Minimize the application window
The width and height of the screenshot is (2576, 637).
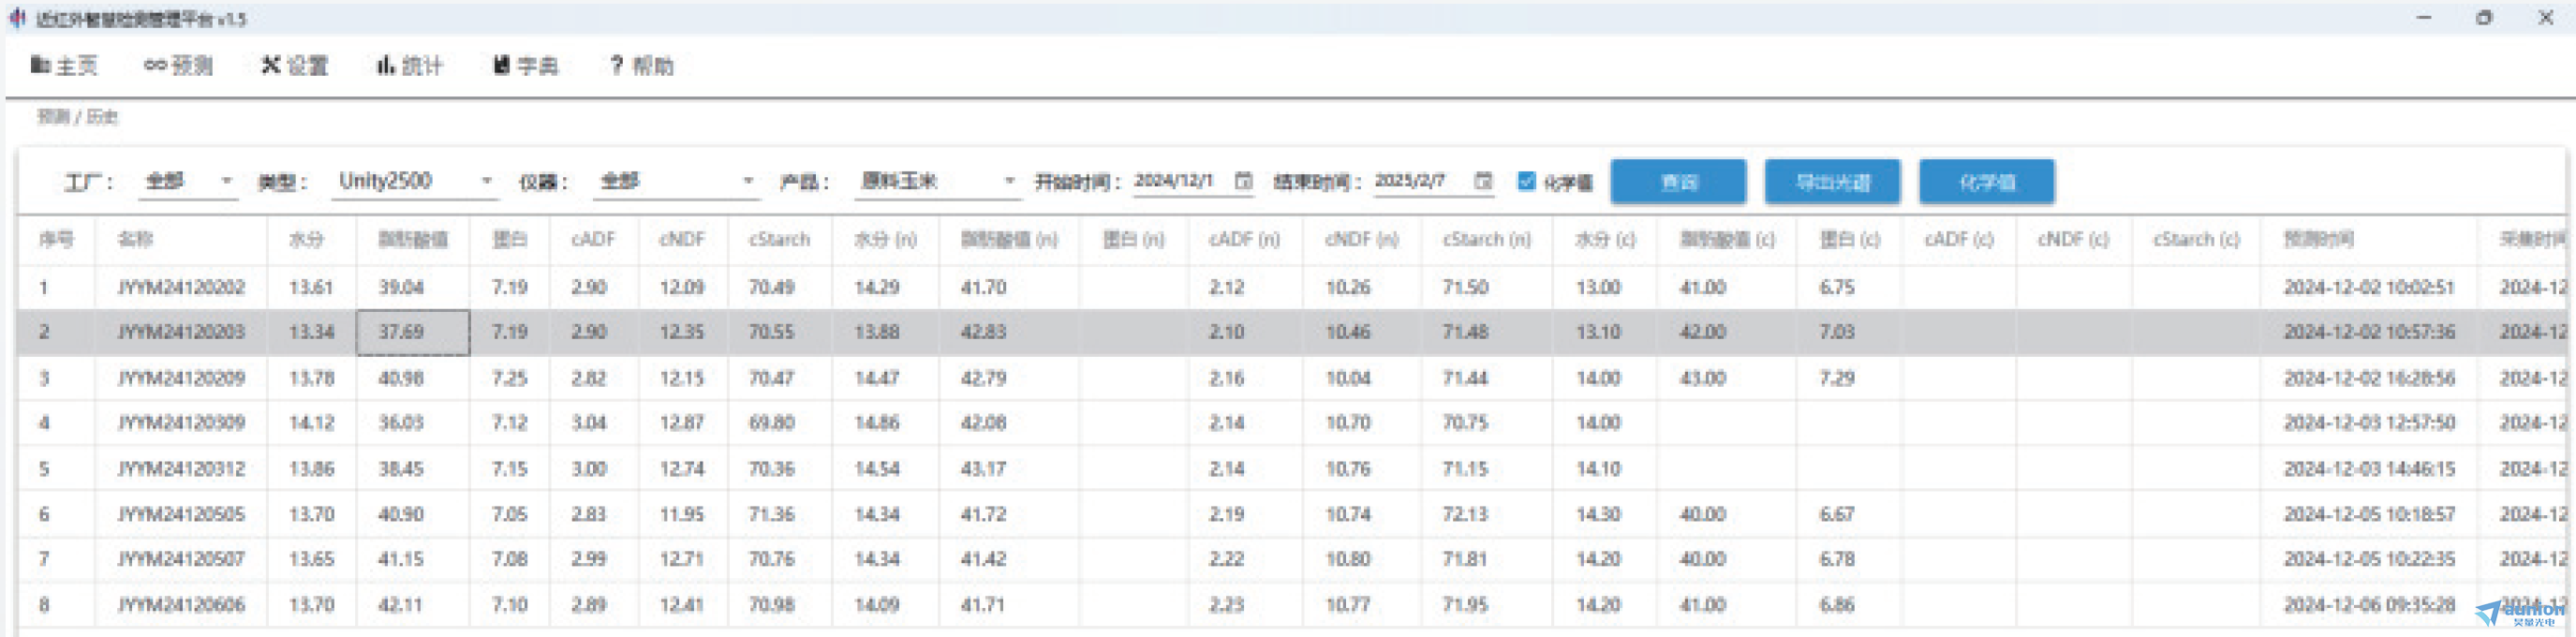pos(2423,18)
